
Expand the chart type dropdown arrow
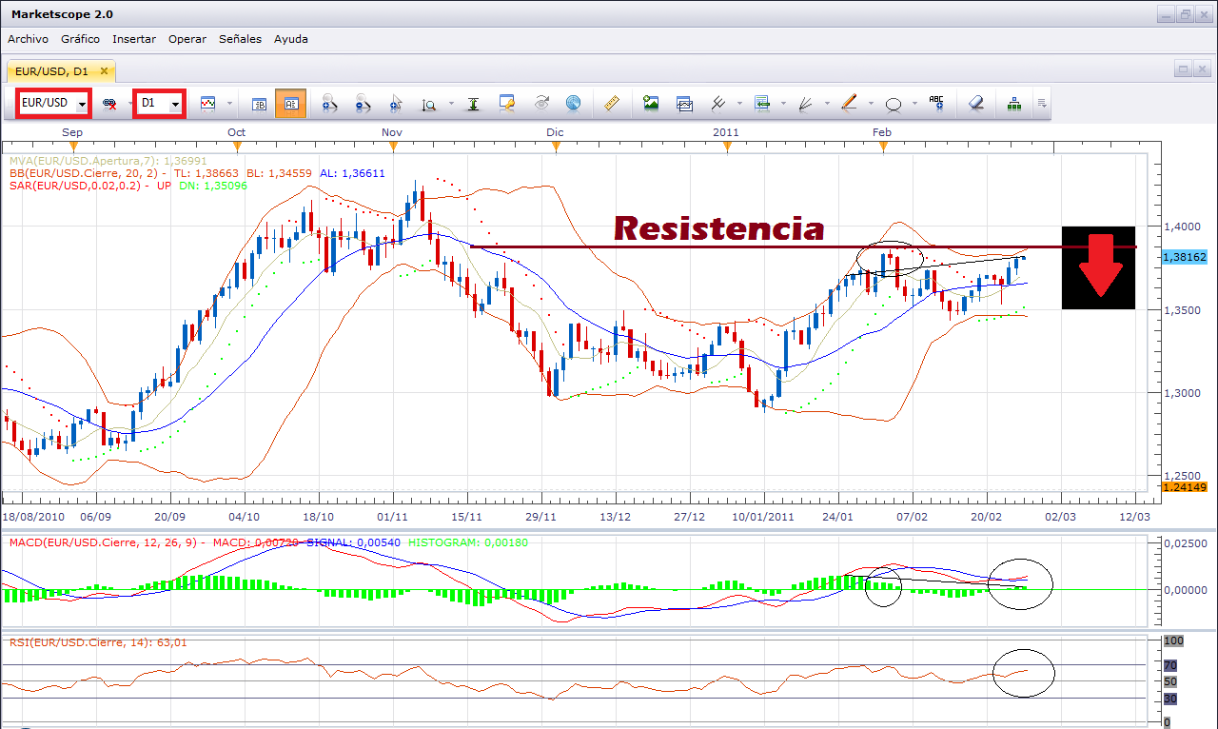click(x=228, y=104)
